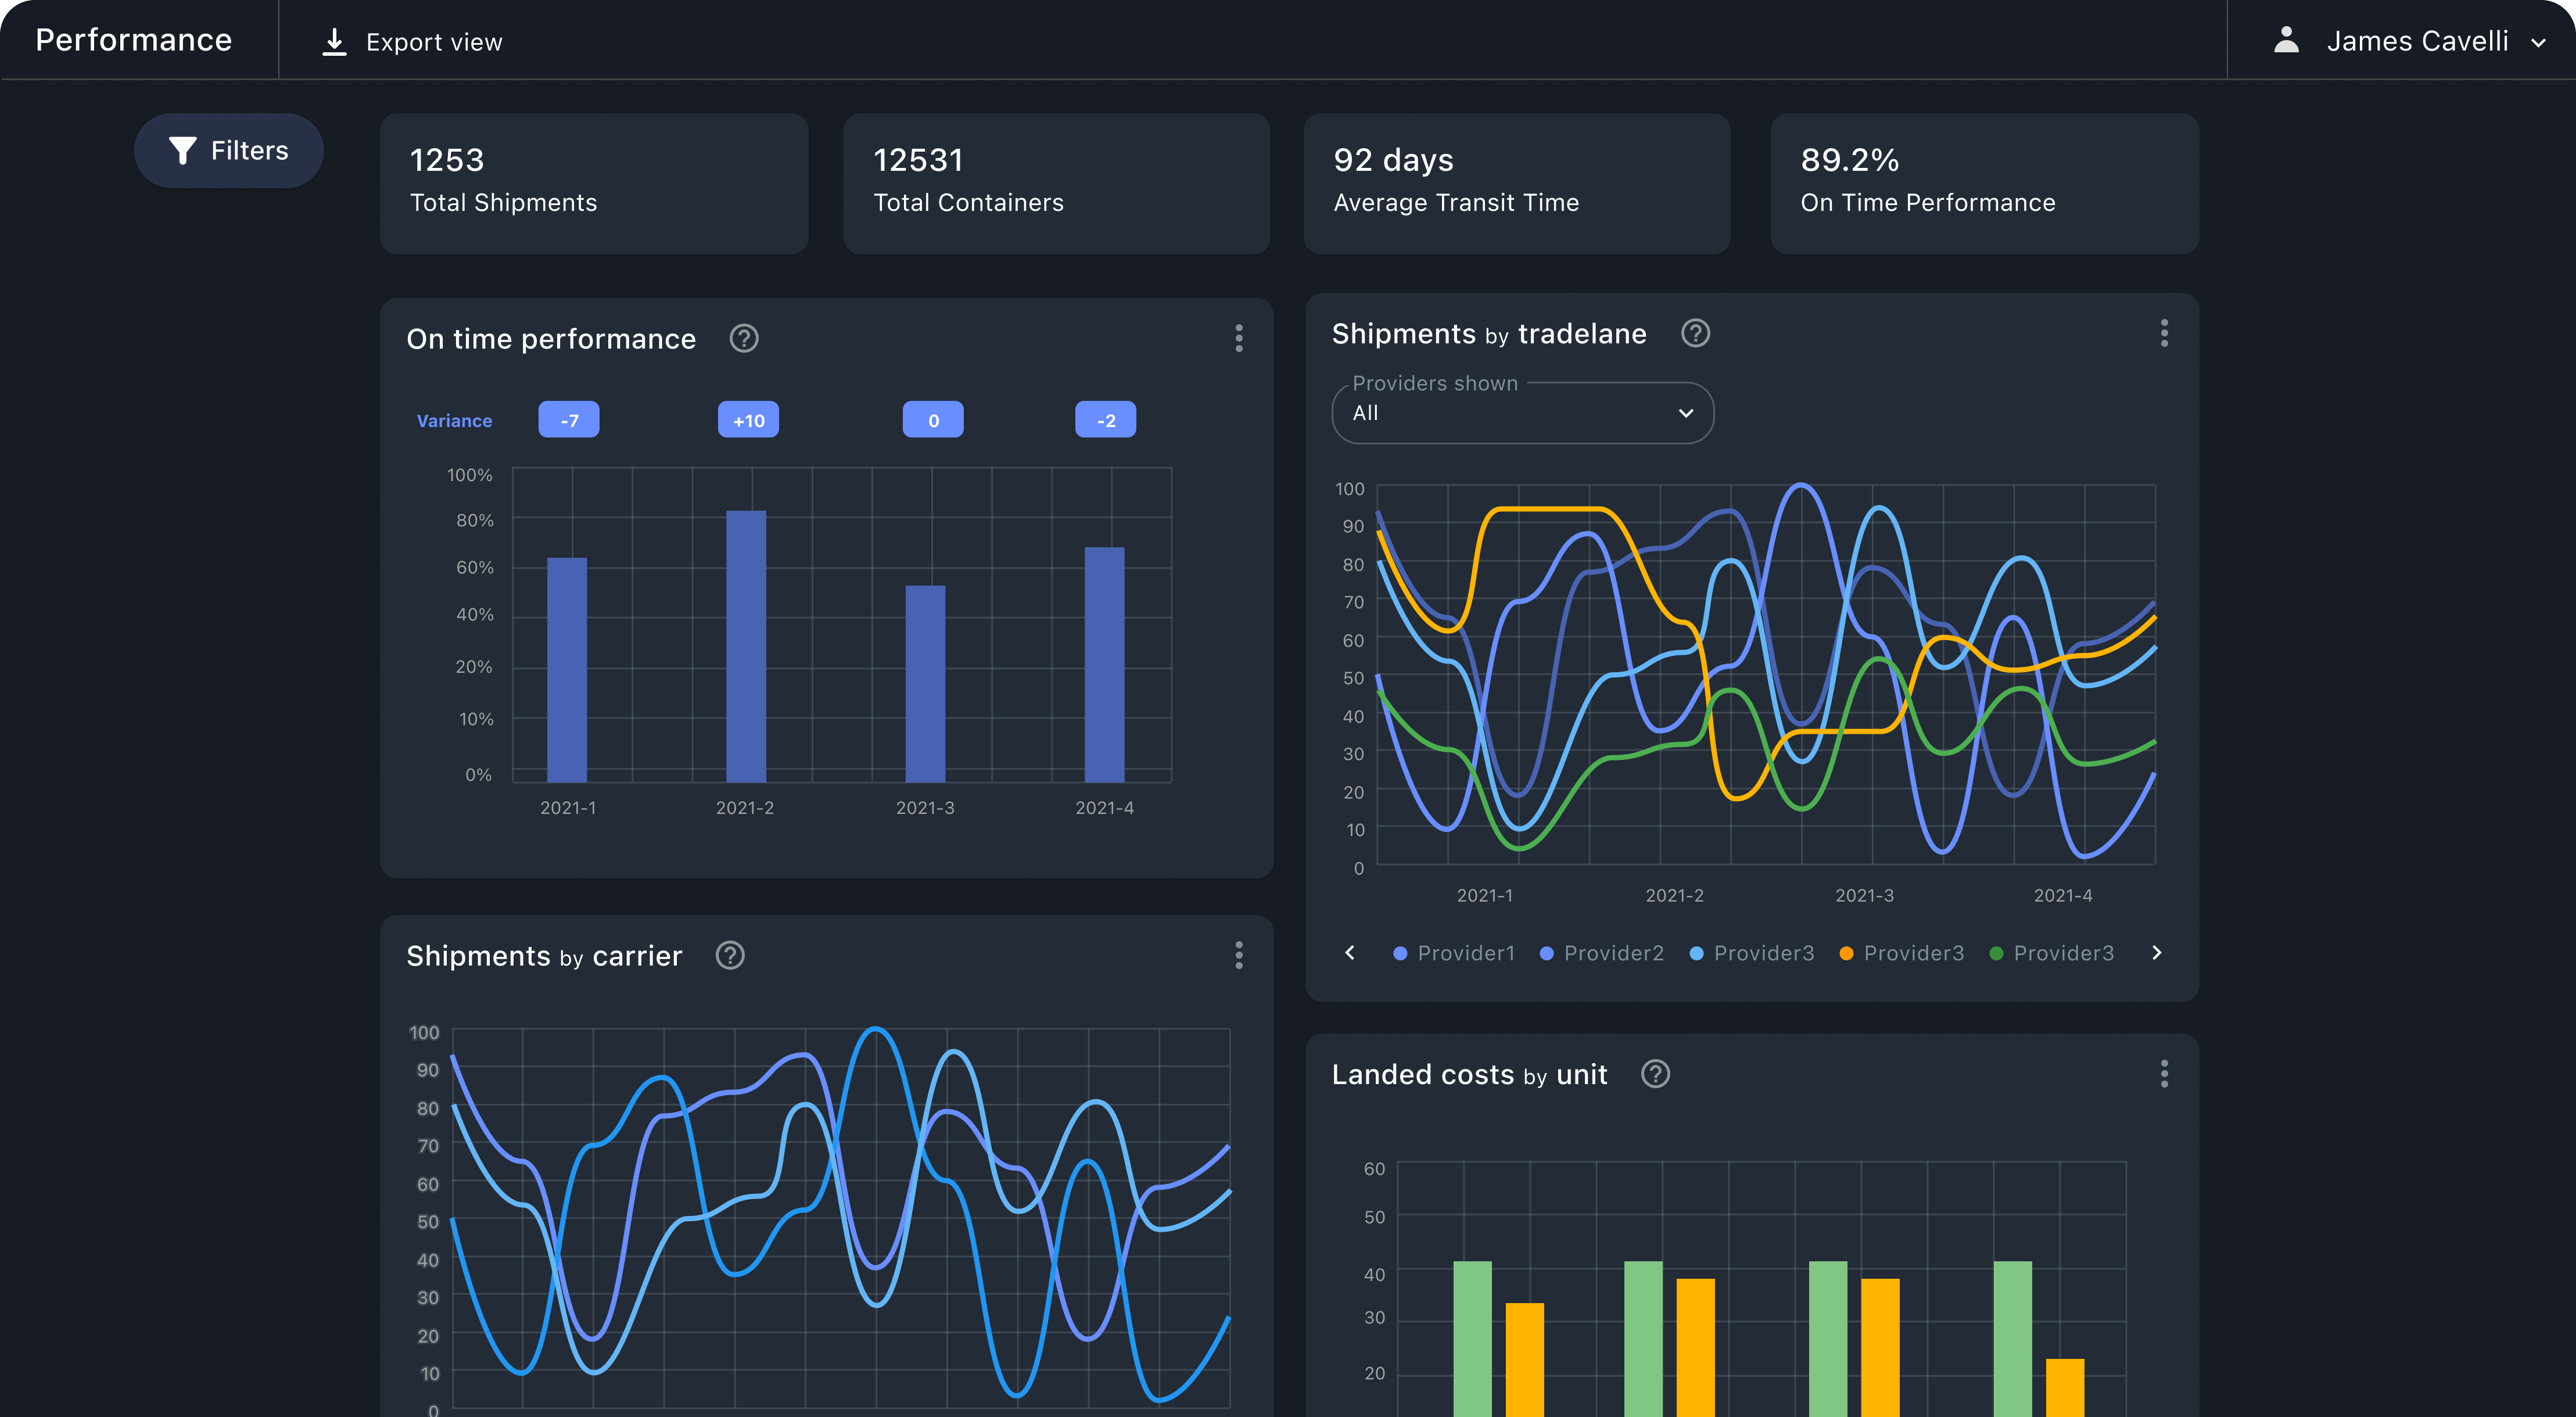Open three-dot menu on Shipments by carrier
Viewport: 2576px width, 1417px height.
click(1238, 956)
